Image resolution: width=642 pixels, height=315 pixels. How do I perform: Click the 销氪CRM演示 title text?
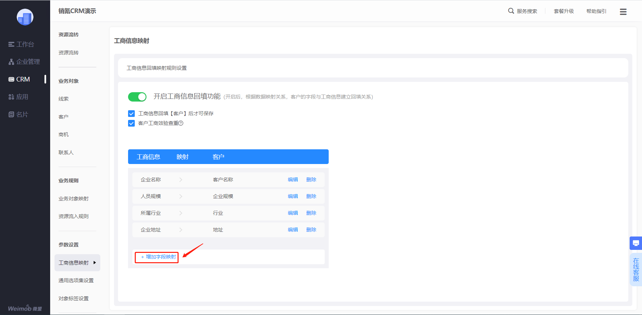tap(77, 11)
